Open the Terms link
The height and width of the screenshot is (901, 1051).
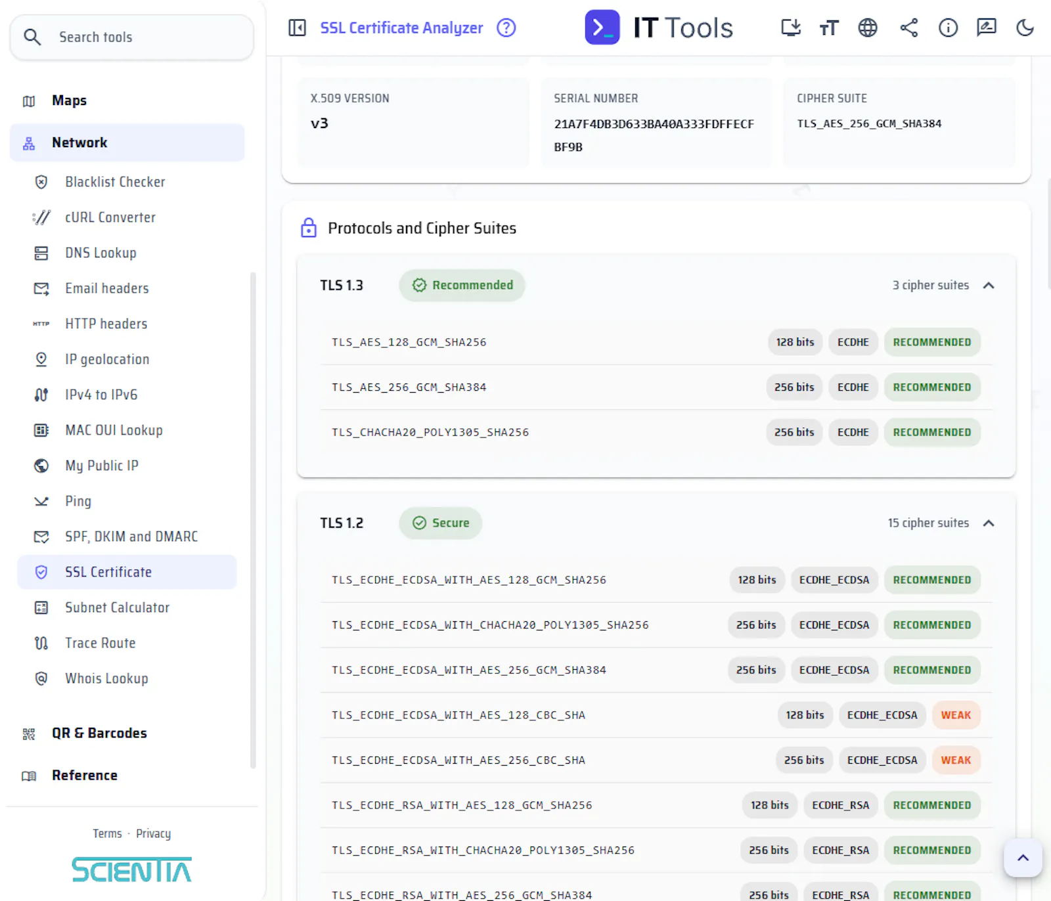(x=107, y=833)
